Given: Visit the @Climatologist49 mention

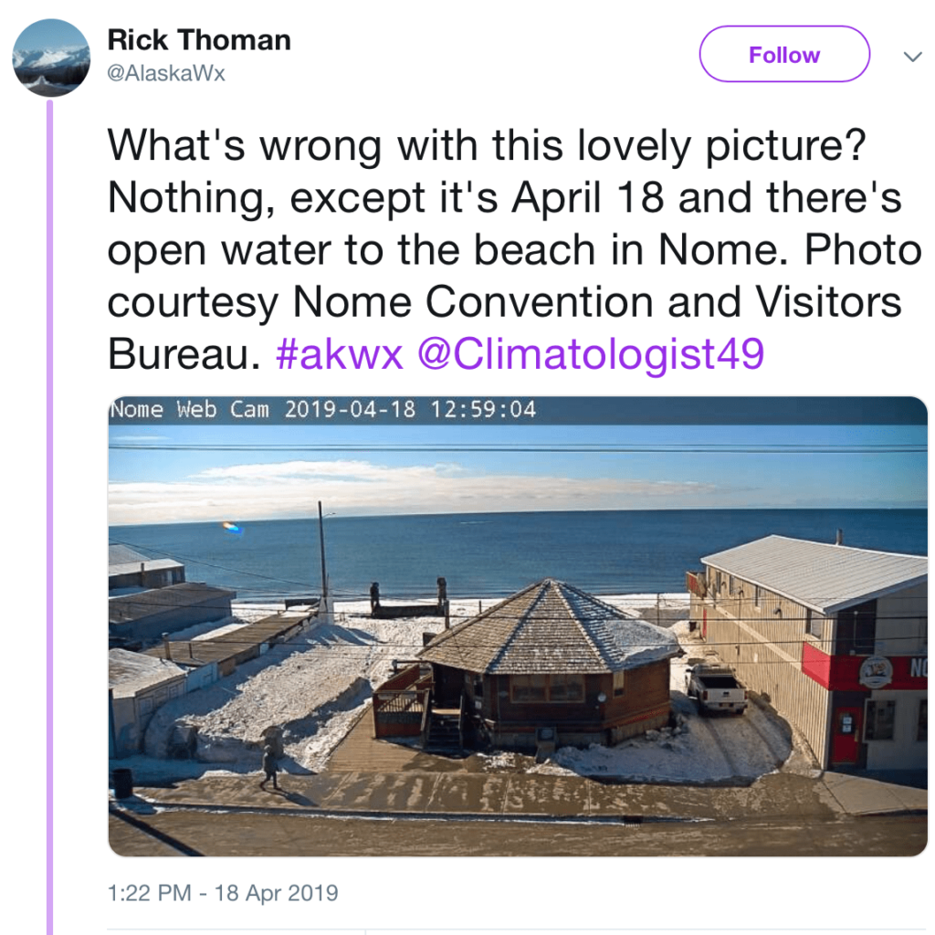Looking at the screenshot, I should point(591,355).
